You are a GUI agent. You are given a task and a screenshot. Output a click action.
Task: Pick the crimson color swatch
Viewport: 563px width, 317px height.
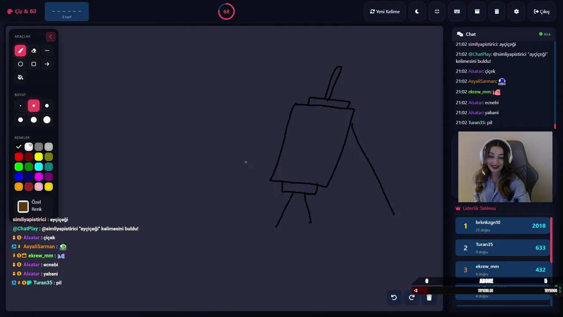pos(29,187)
